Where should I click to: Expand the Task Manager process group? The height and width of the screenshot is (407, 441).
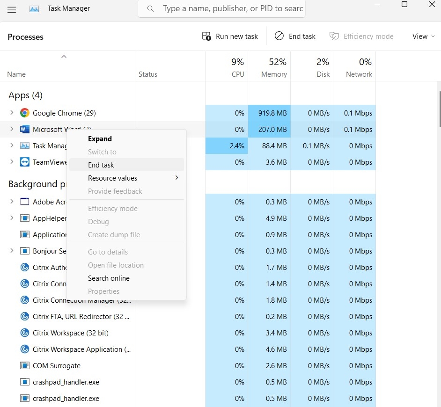tap(12, 145)
